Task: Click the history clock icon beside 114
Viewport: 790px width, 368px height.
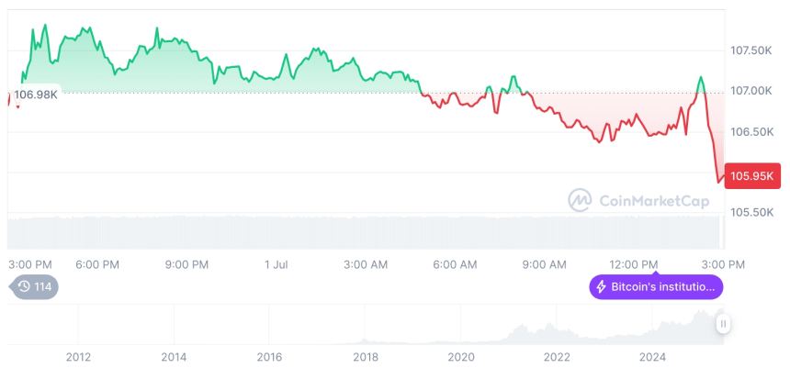Action: [x=22, y=287]
